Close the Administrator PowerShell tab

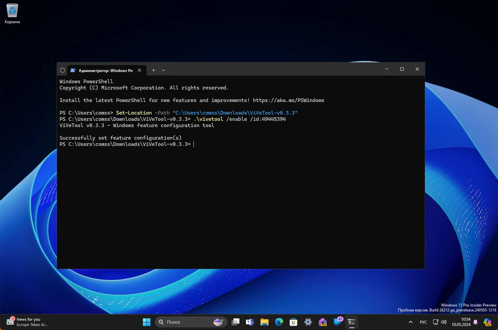(139, 70)
